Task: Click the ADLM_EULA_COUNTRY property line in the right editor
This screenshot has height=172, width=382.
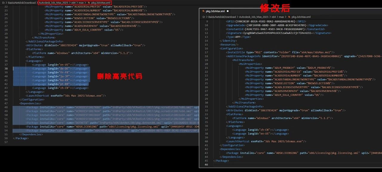Action: [x=284, y=95]
